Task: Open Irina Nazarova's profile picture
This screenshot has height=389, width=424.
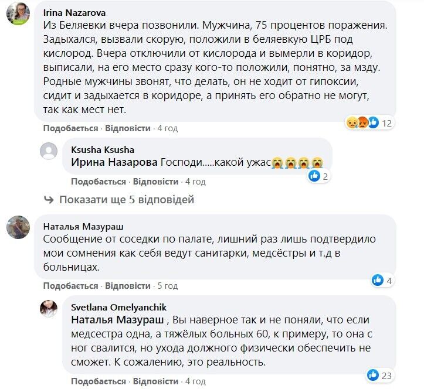Action: point(18,13)
